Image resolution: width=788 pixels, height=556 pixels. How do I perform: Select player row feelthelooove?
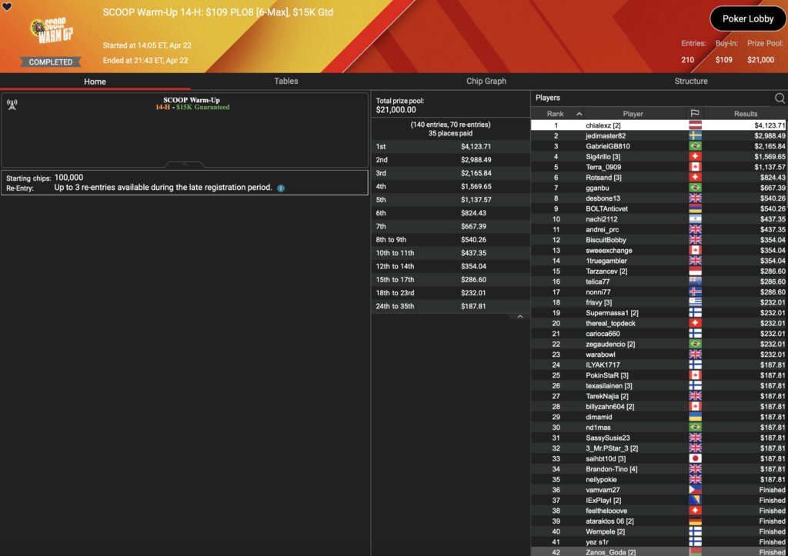click(x=659, y=511)
